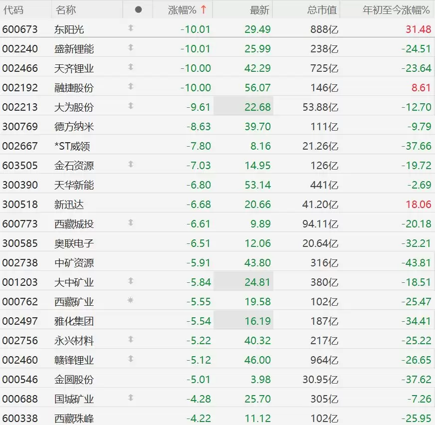The width and height of the screenshot is (435, 425).
Task: Click the marker icon in the 融捷股份 row
Action: 131,86
